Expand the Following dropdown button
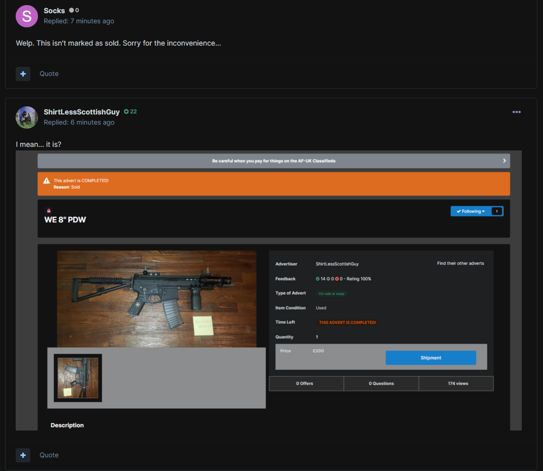The image size is (543, 471). point(470,211)
